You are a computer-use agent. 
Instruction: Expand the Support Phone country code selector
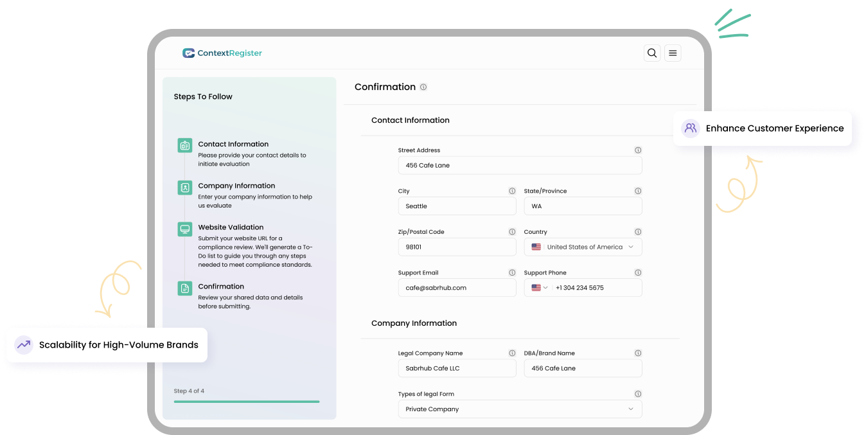[x=539, y=288]
